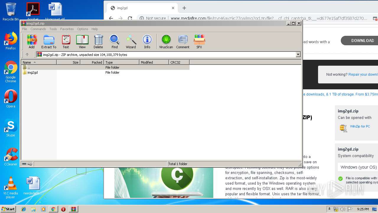Click the SFX toolbar icon

coord(199,42)
